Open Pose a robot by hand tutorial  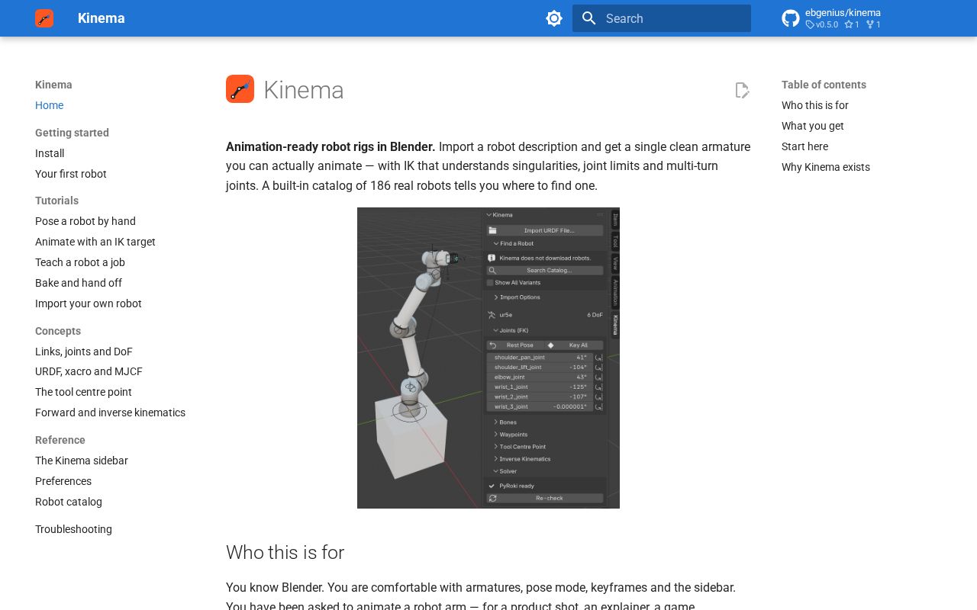[85, 221]
